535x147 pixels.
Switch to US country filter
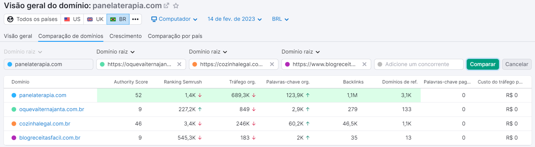coord(72,19)
